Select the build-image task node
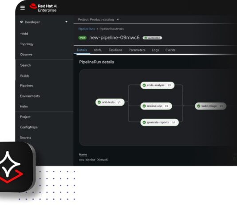 click(x=210, y=106)
